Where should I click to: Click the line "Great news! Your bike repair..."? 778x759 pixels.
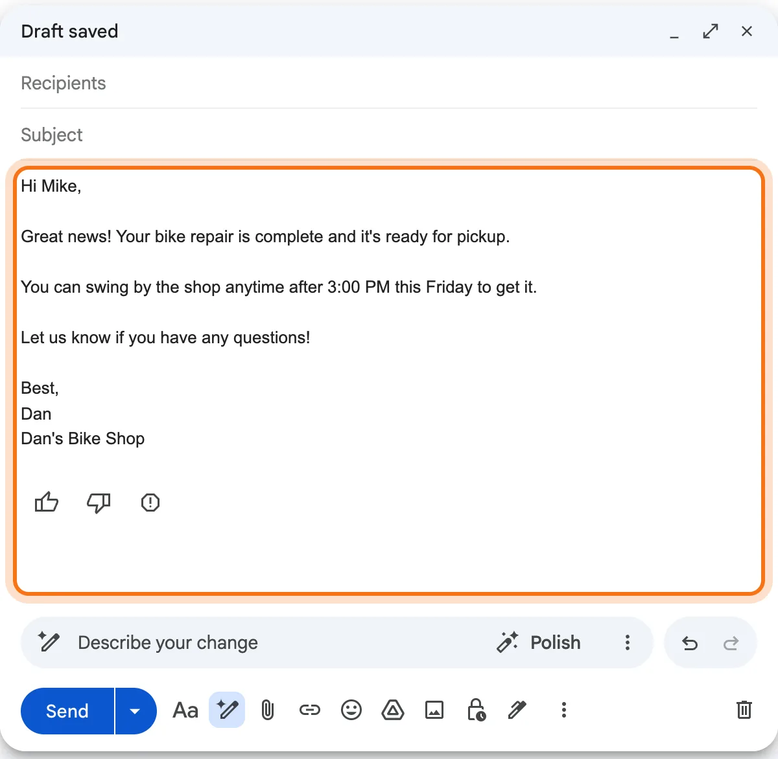point(265,237)
